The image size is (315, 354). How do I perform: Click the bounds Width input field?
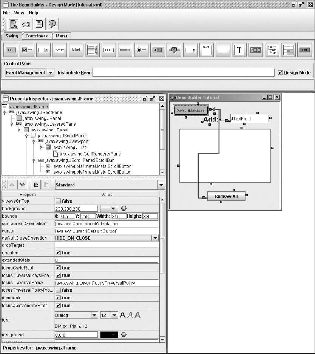[119, 216]
